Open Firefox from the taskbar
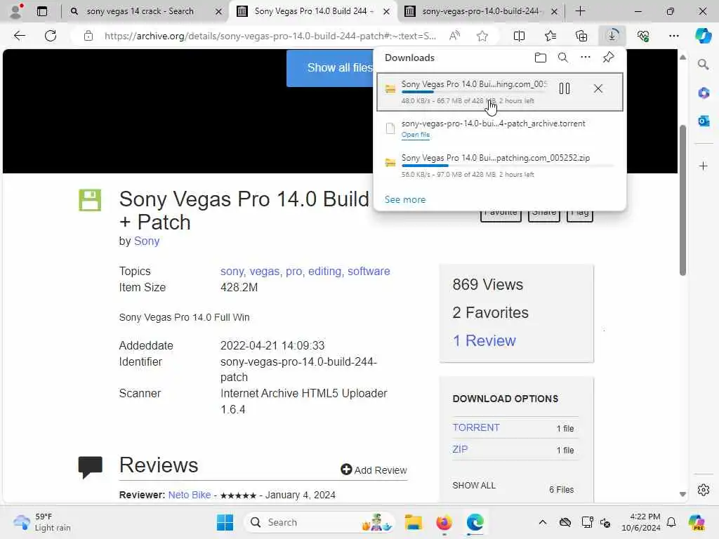Screen dimensions: 719x539 pyautogui.click(x=444, y=522)
